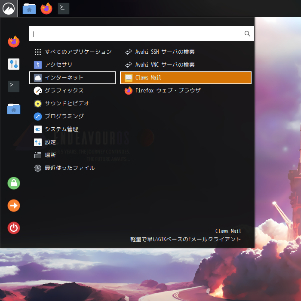Lock the screen with the green padlock
Viewport: 301px width, 301px height.
14,183
